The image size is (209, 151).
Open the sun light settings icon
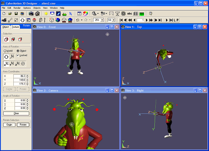coord(46,13)
